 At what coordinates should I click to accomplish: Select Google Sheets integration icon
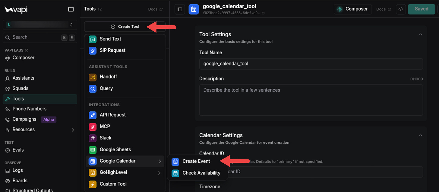(x=93, y=149)
